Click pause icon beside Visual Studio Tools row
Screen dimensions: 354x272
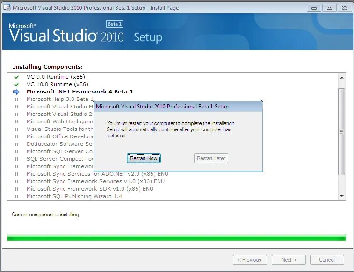click(x=16, y=129)
